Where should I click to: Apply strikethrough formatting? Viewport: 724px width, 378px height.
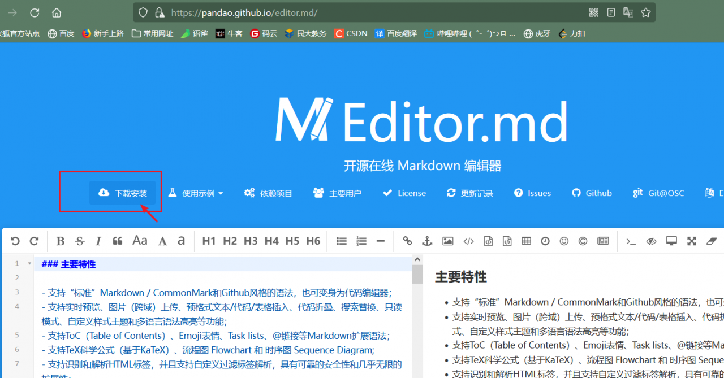pos(80,241)
